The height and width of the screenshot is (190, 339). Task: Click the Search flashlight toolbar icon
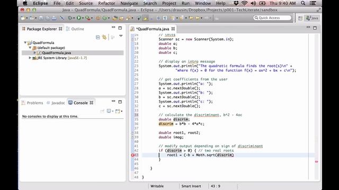[x=128, y=18]
